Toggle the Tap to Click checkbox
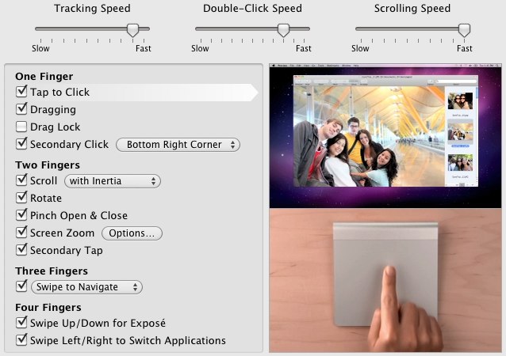 (21, 93)
